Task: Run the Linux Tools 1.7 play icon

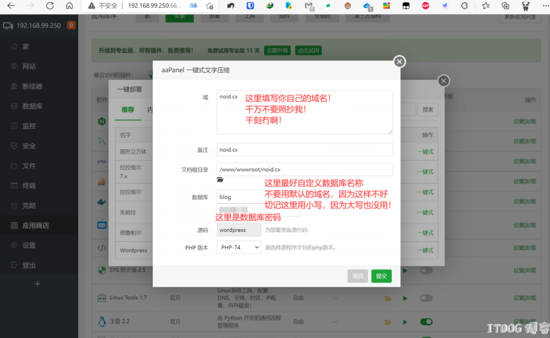Action: [405, 298]
